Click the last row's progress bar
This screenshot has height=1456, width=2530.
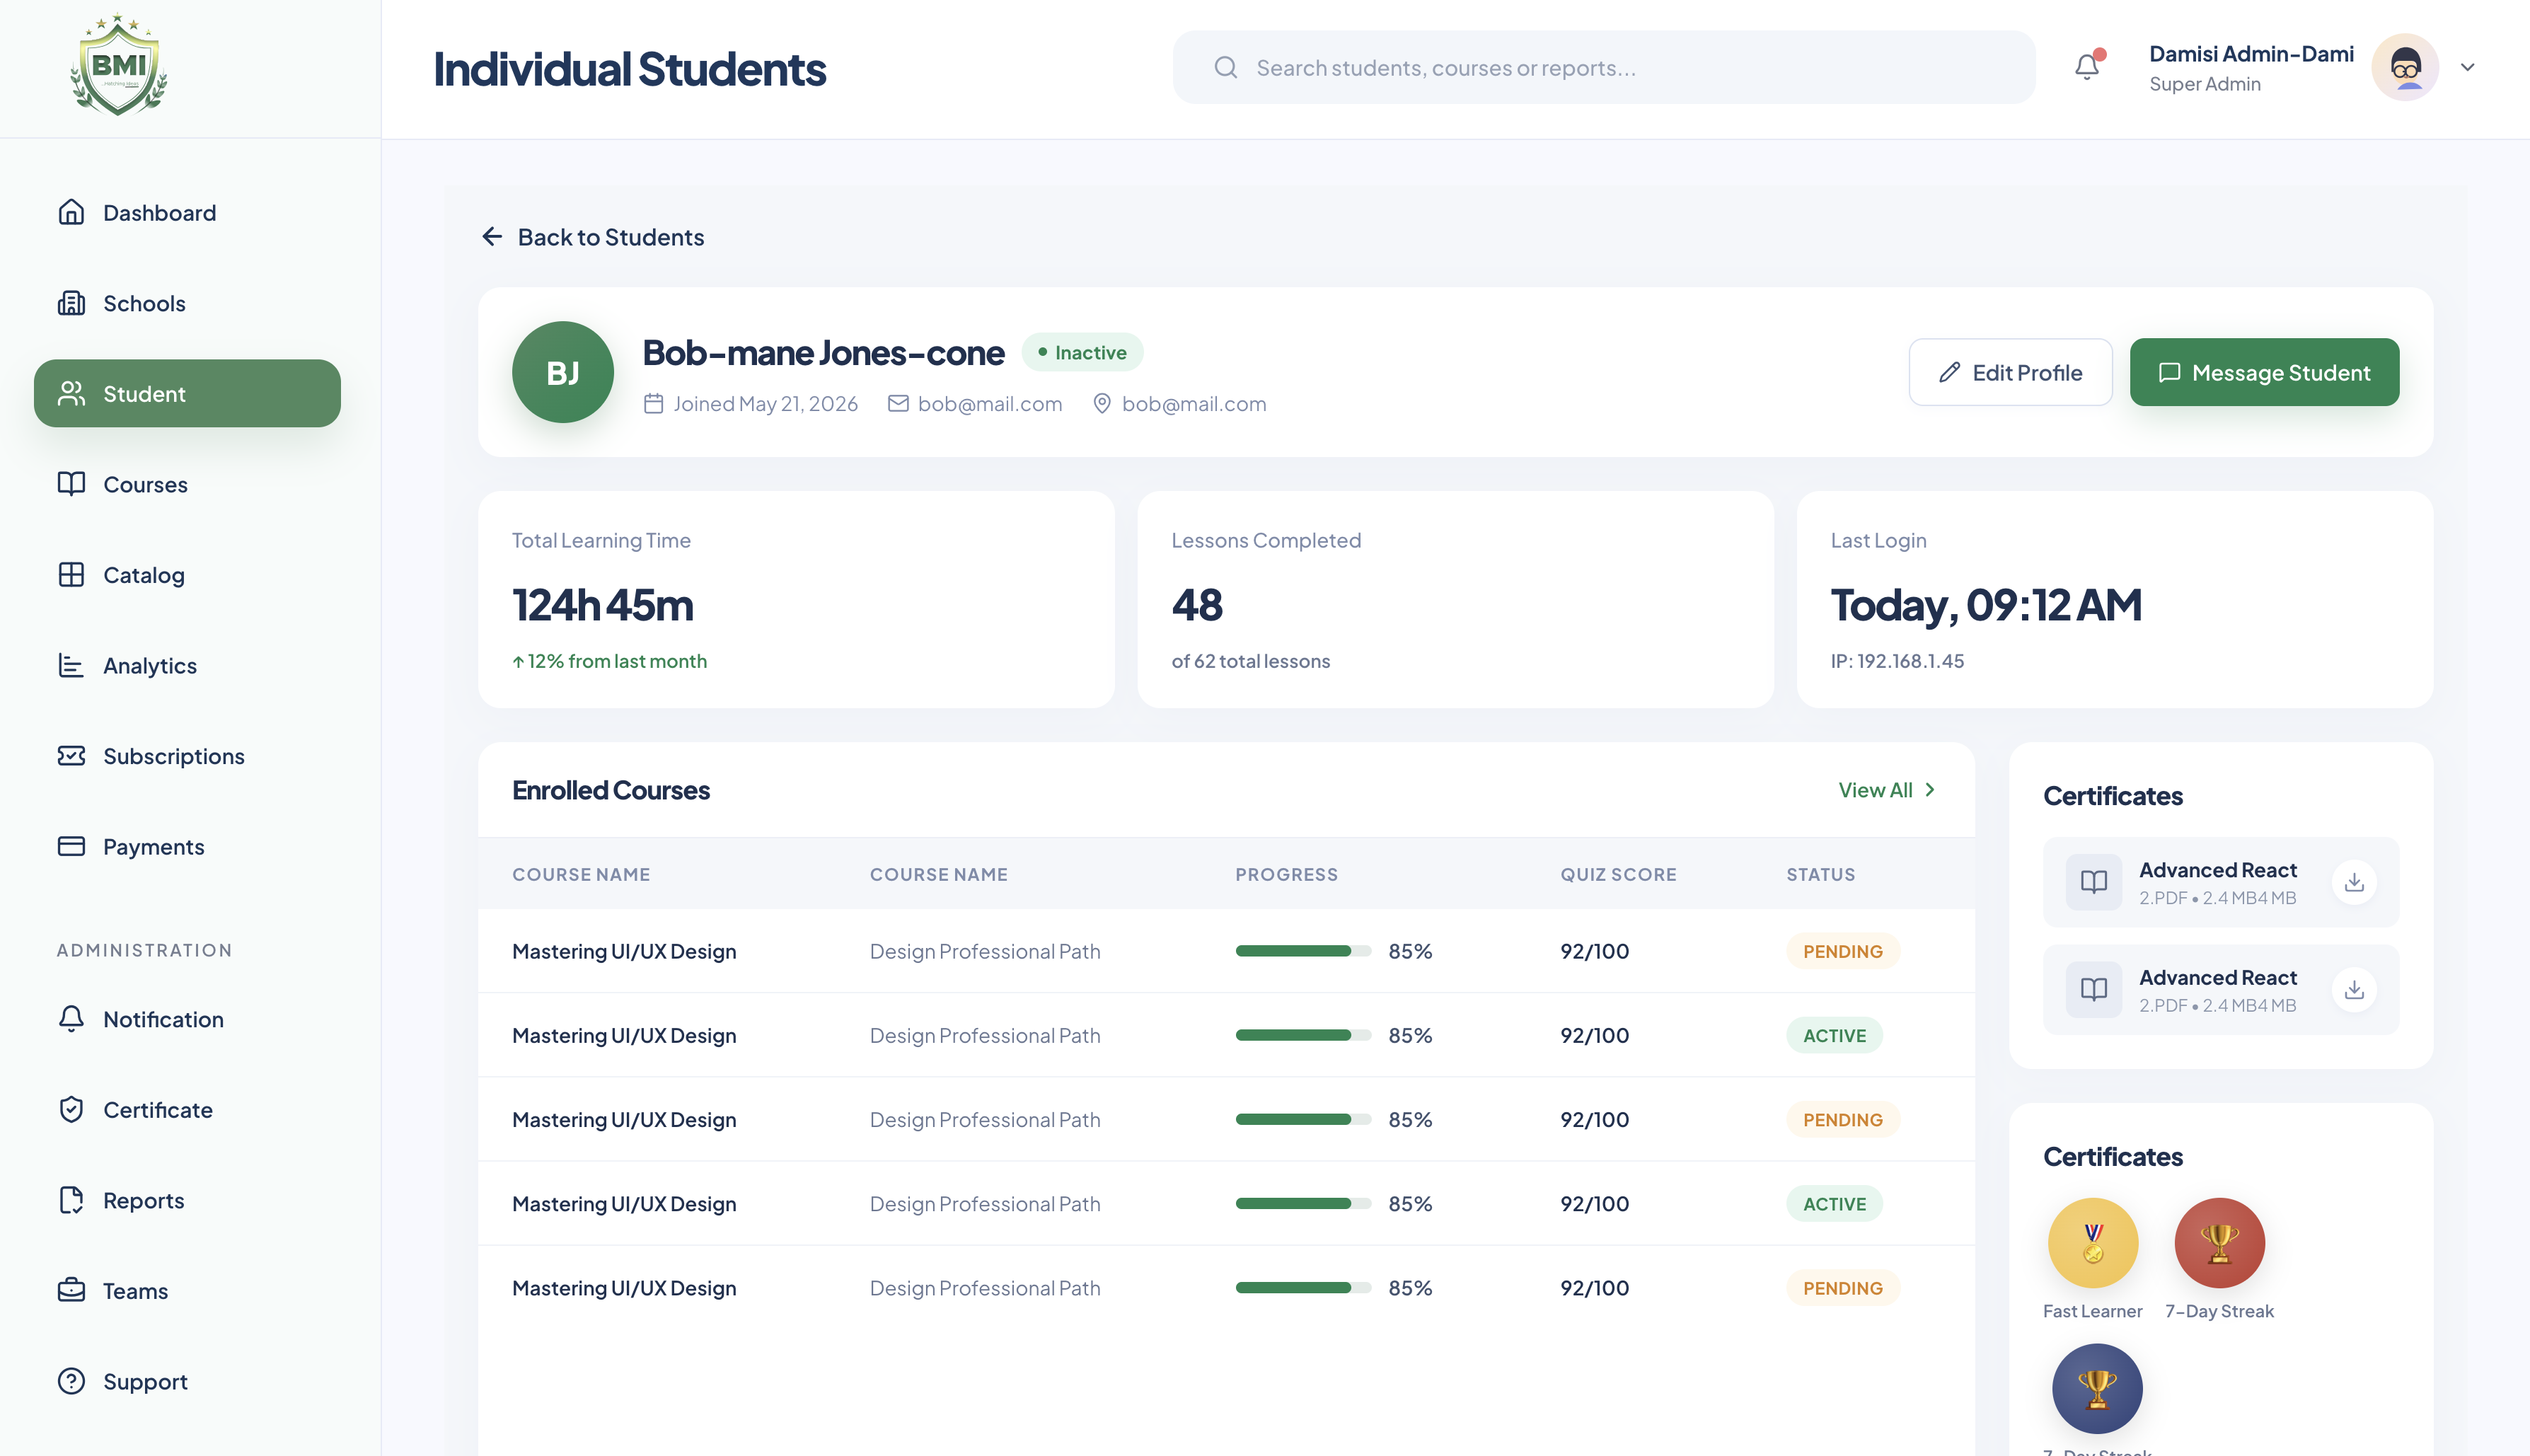[x=1303, y=1288]
